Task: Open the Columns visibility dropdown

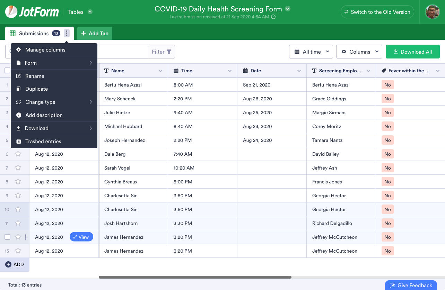Action: [x=359, y=52]
